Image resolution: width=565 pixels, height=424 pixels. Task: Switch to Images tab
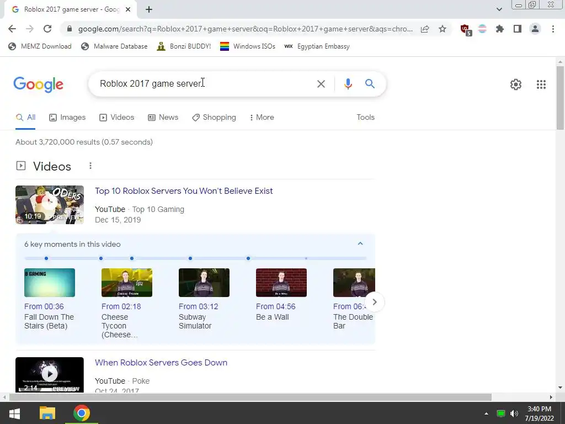point(67,117)
